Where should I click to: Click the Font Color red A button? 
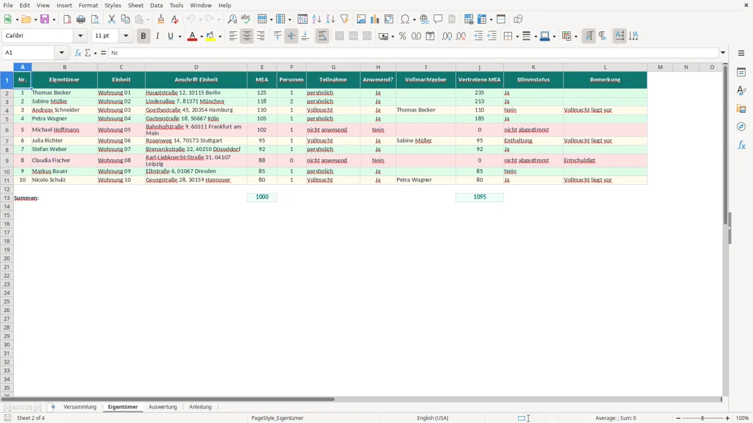(x=192, y=36)
